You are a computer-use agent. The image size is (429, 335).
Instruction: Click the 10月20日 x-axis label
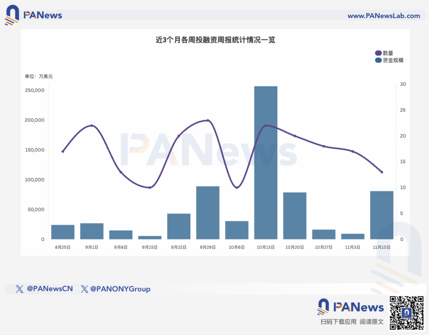click(x=295, y=247)
